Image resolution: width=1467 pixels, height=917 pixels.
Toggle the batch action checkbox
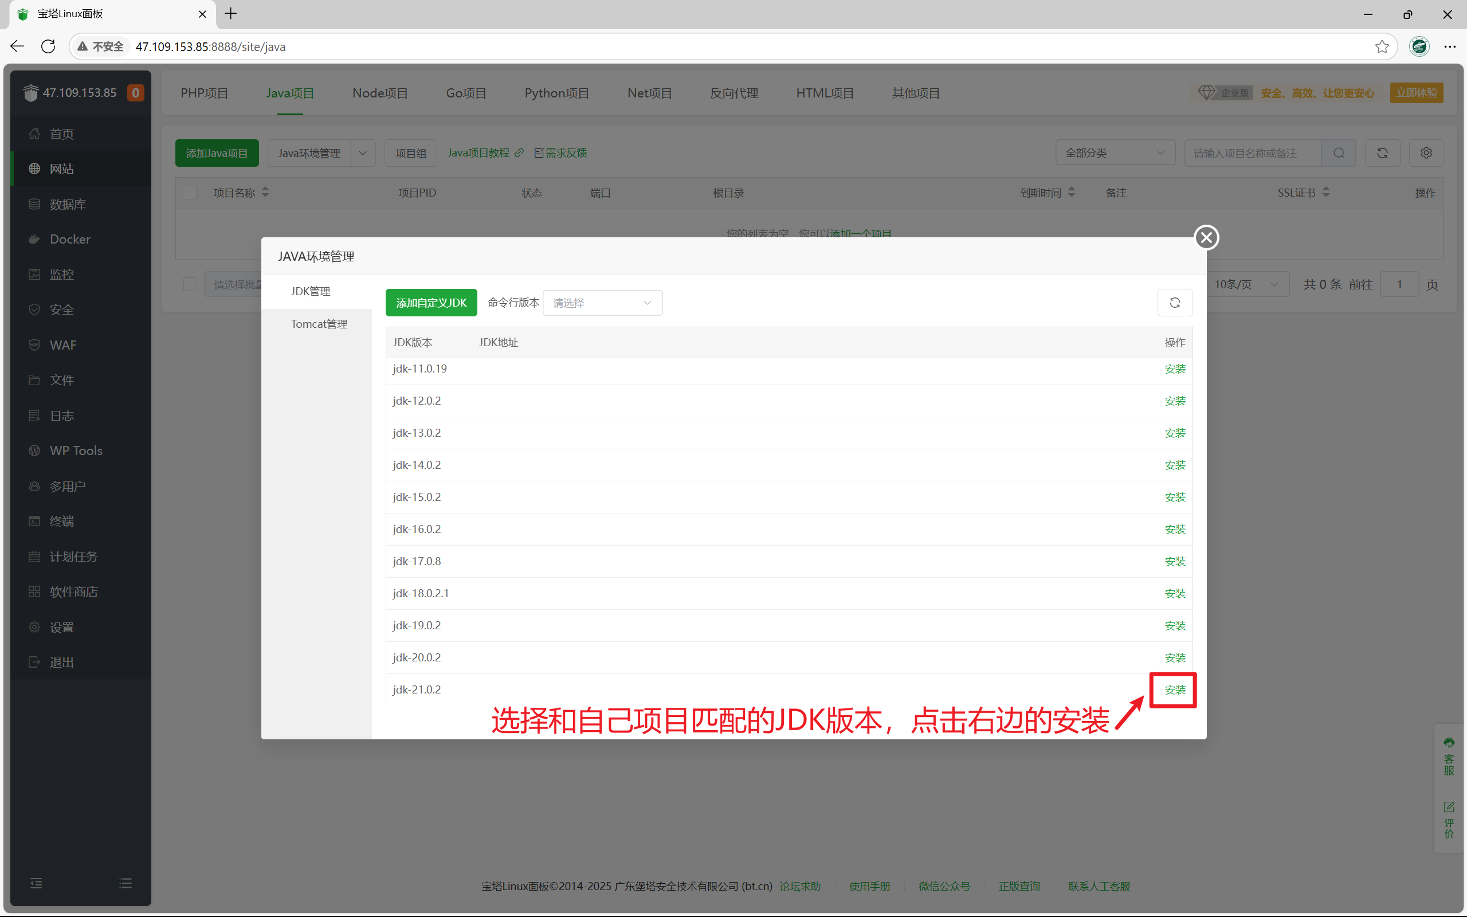tap(190, 284)
